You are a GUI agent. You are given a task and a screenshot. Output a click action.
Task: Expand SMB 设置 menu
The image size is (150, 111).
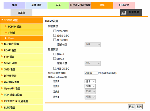tap(22, 70)
